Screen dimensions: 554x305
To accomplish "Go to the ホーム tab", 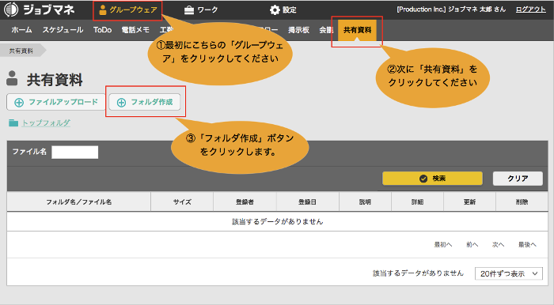I will (x=21, y=30).
